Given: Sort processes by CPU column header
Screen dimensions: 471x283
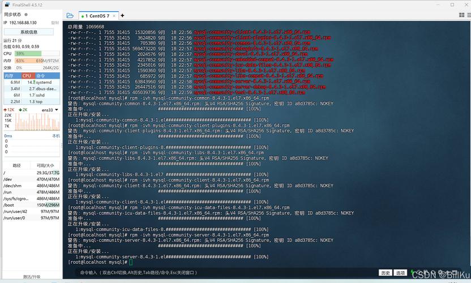Looking at the screenshot, I should tap(27, 75).
